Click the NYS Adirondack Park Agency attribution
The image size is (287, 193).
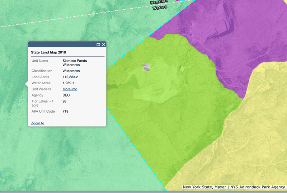[x=258, y=187]
